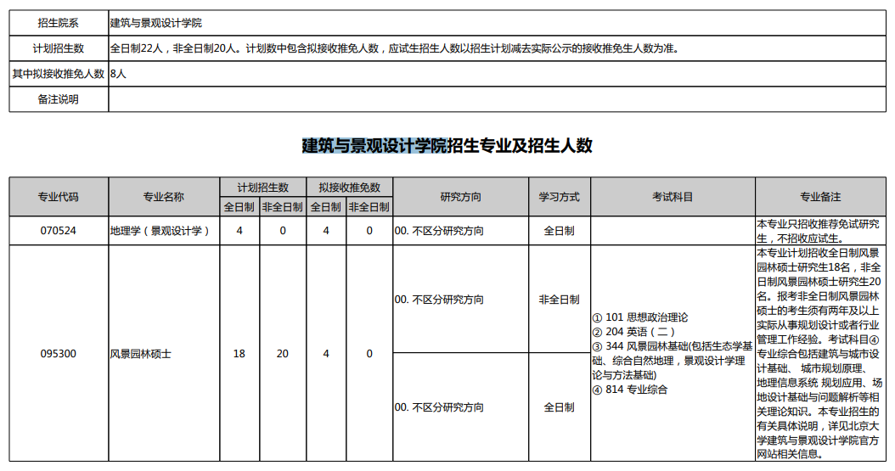
Task: Click the 专业备注 column header
Action: click(820, 197)
